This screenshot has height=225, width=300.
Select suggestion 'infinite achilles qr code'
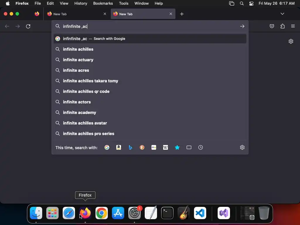click(x=150, y=91)
